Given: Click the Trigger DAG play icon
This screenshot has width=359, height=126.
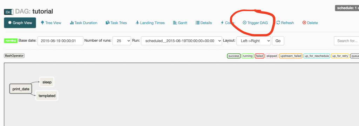Looking at the screenshot, I should (x=244, y=23).
